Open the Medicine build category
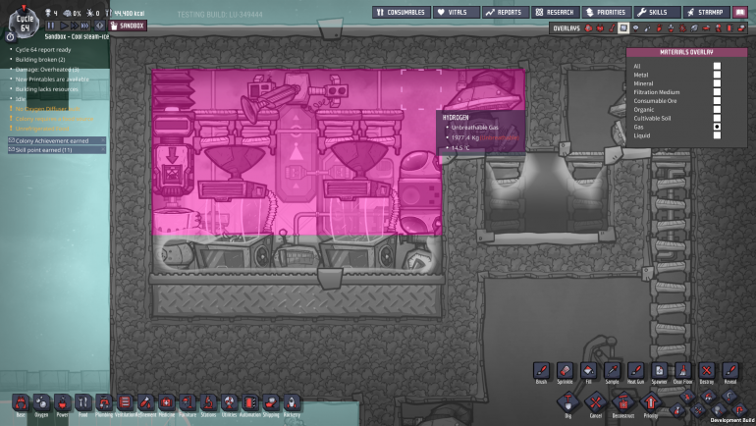Screen dimensions: 756x426 [x=166, y=402]
